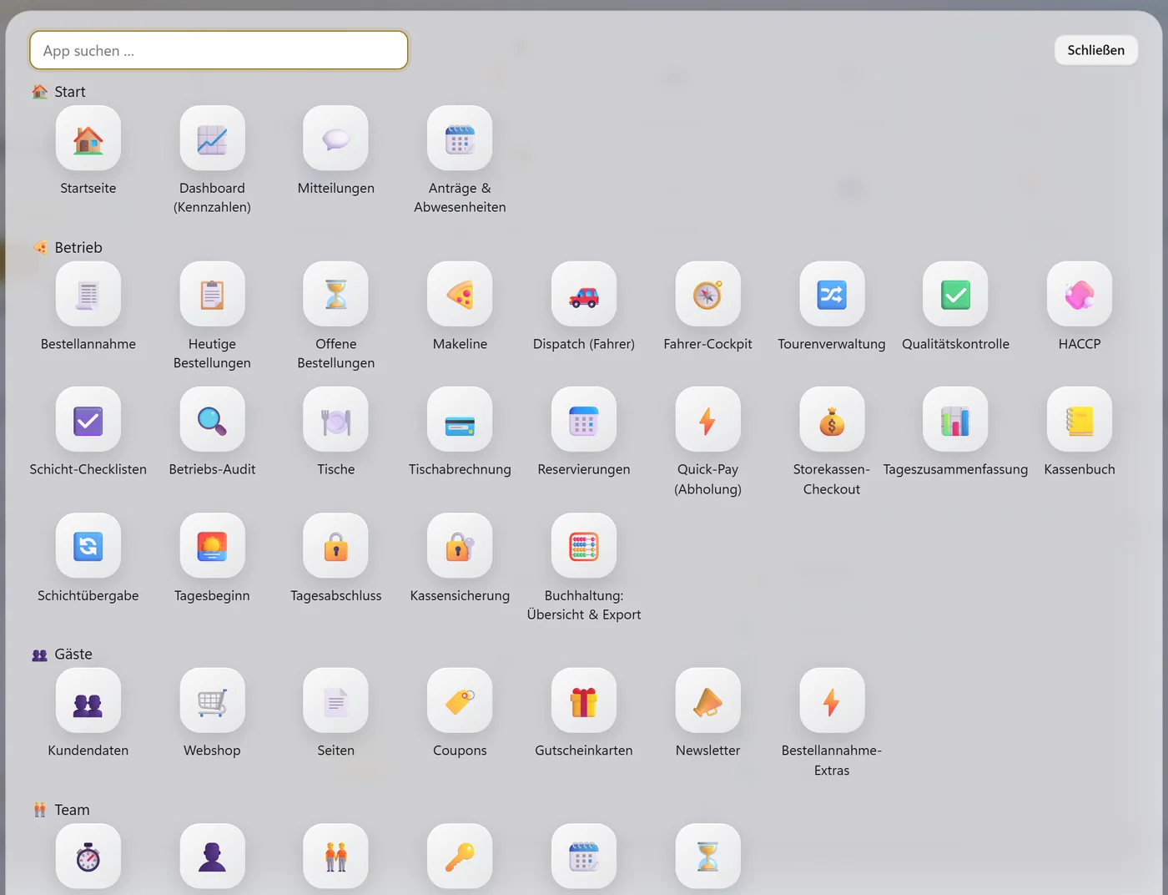This screenshot has height=895, width=1168.
Task: Click the orange key icon under Team
Action: (460, 857)
